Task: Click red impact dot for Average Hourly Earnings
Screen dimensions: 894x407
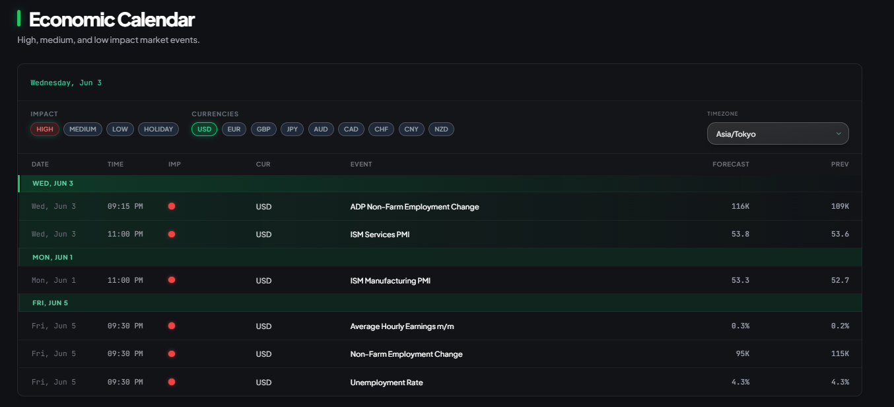Action: [172, 326]
